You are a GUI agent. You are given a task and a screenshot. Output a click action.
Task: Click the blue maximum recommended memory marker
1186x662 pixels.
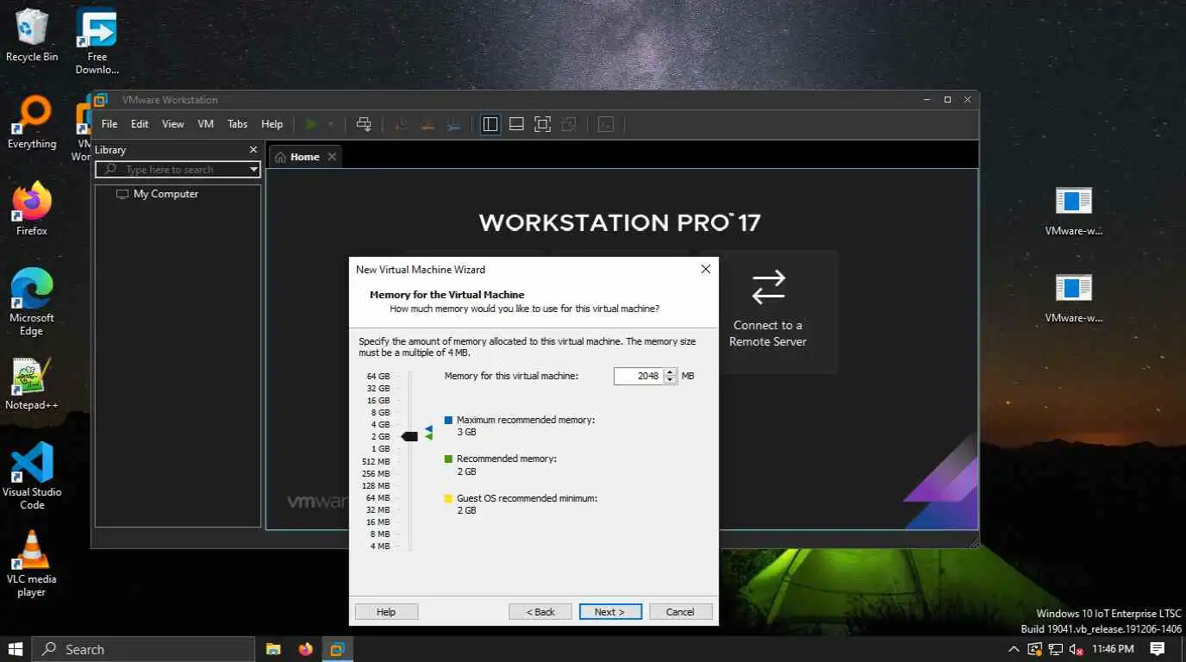coord(428,428)
